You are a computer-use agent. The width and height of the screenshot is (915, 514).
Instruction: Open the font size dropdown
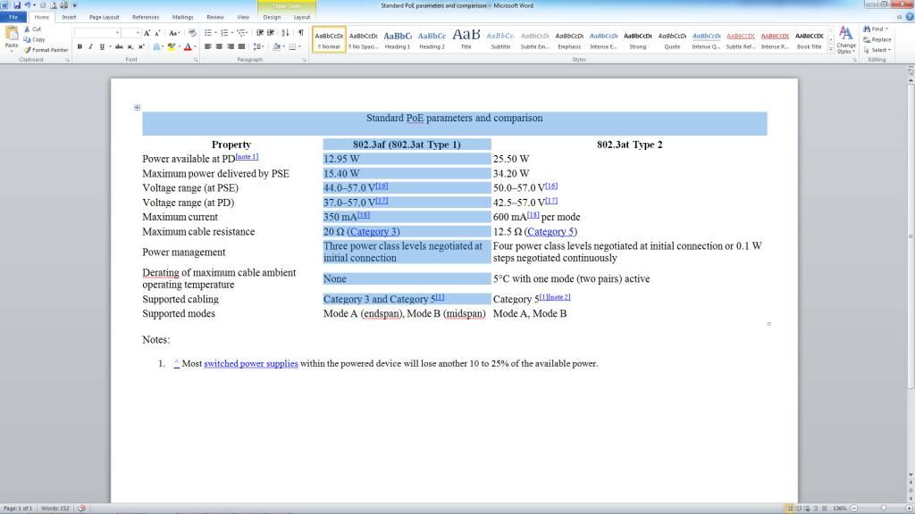[138, 33]
